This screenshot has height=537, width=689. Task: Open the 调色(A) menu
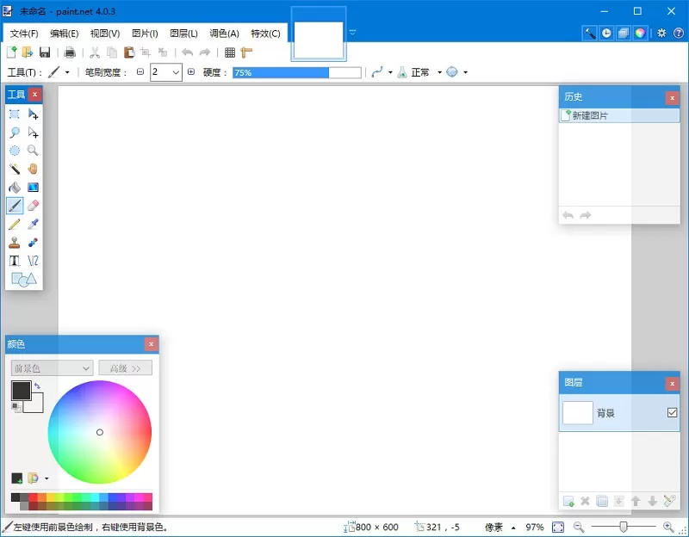pyautogui.click(x=224, y=34)
